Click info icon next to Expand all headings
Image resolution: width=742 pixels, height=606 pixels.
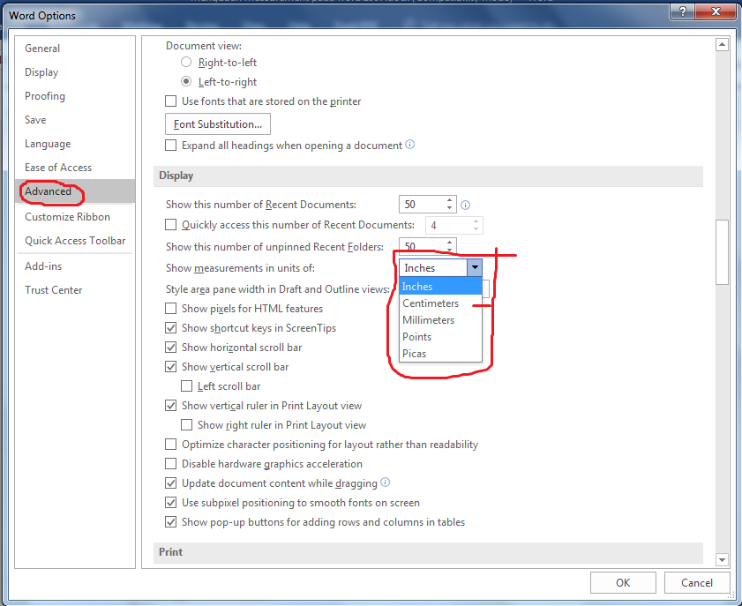pyautogui.click(x=409, y=144)
